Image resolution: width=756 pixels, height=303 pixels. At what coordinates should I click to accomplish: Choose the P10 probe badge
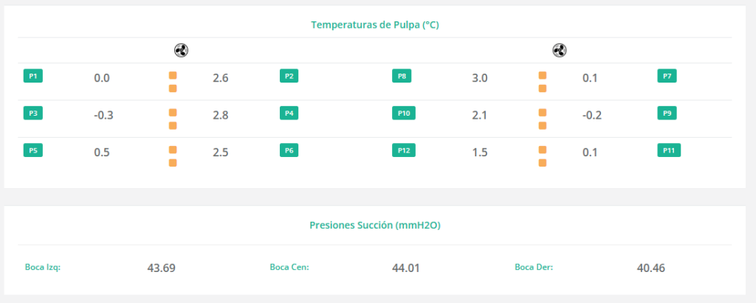pos(404,114)
